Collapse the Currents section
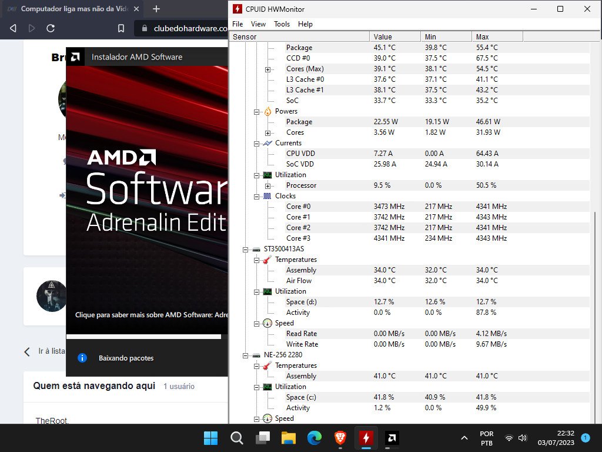The height and width of the screenshot is (452, 602). [x=256, y=144]
